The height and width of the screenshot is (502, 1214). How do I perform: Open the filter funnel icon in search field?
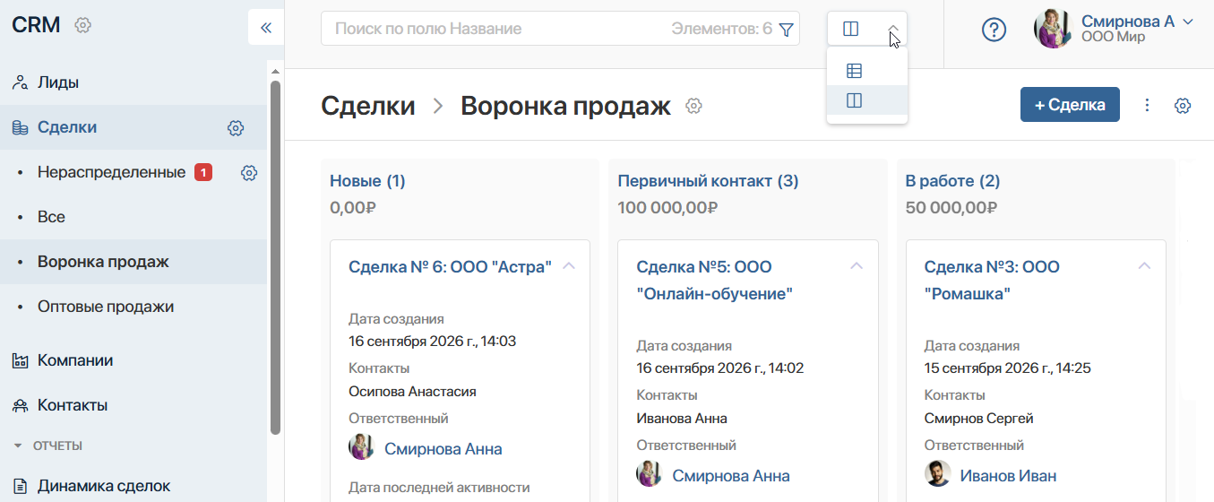tap(786, 30)
